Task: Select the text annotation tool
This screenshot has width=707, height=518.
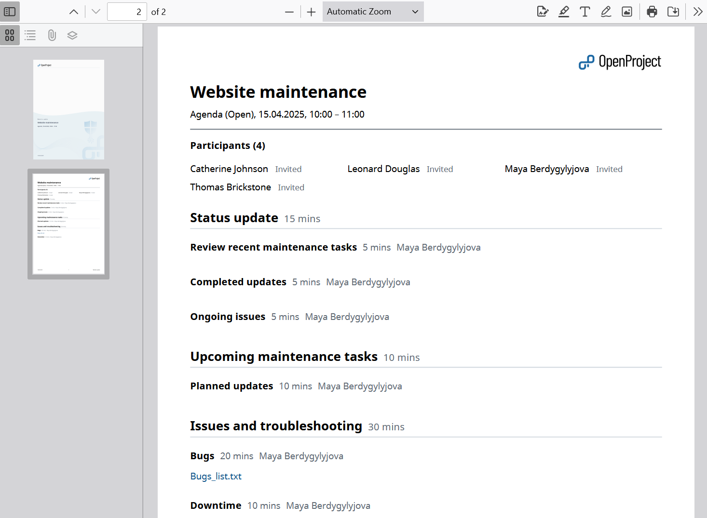Action: [x=585, y=11]
